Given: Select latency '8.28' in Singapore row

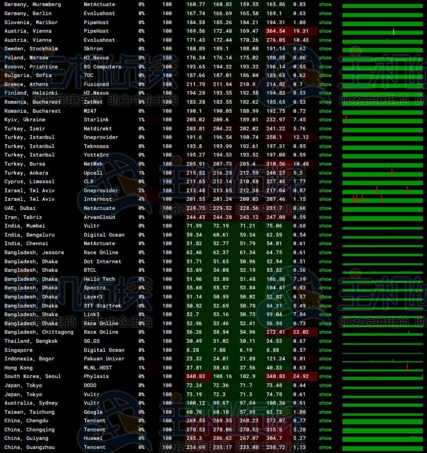Looking at the screenshot, I should 193,350.
